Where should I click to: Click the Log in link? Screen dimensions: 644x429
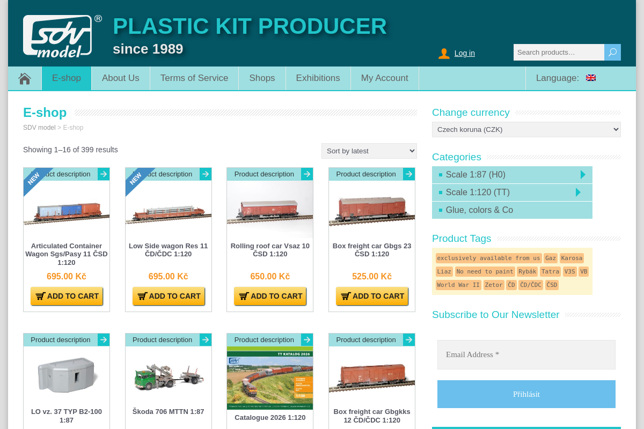[465, 53]
